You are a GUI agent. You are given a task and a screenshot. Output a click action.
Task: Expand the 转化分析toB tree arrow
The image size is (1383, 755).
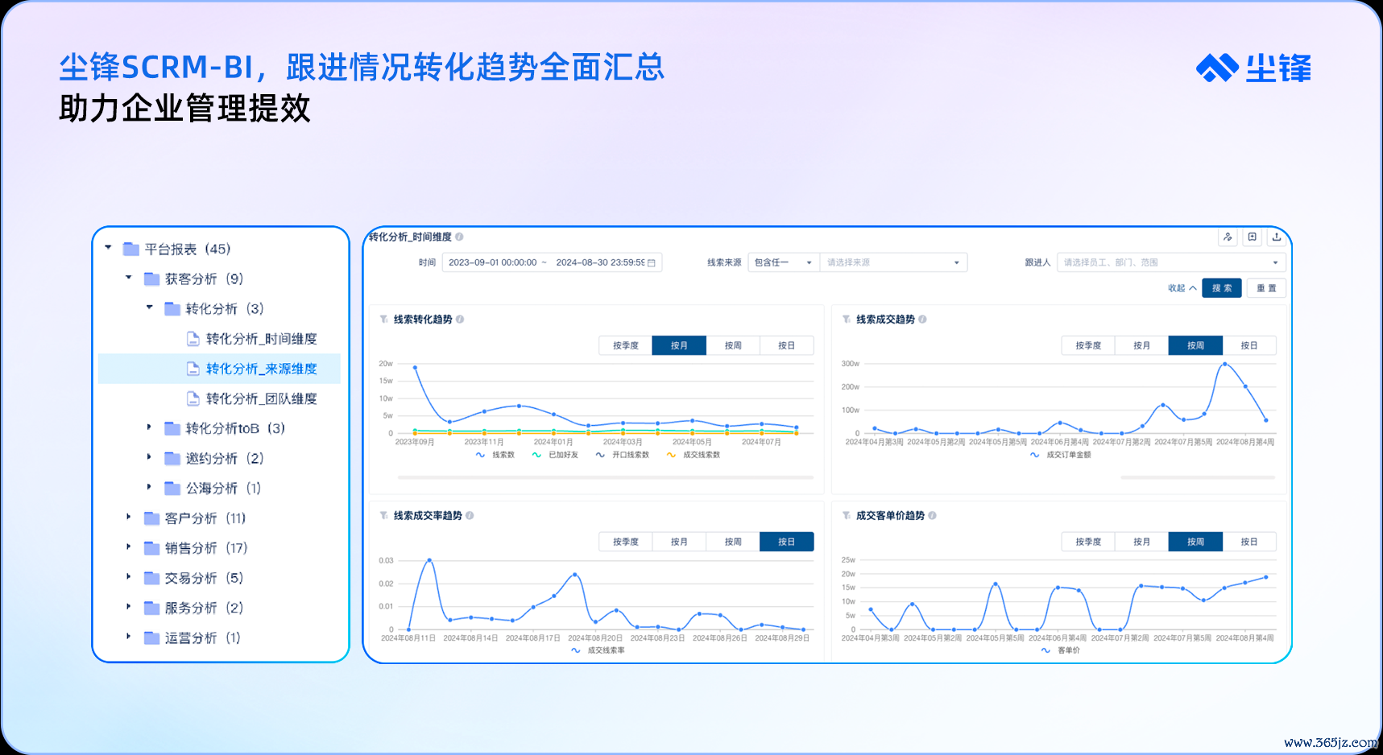click(x=149, y=427)
